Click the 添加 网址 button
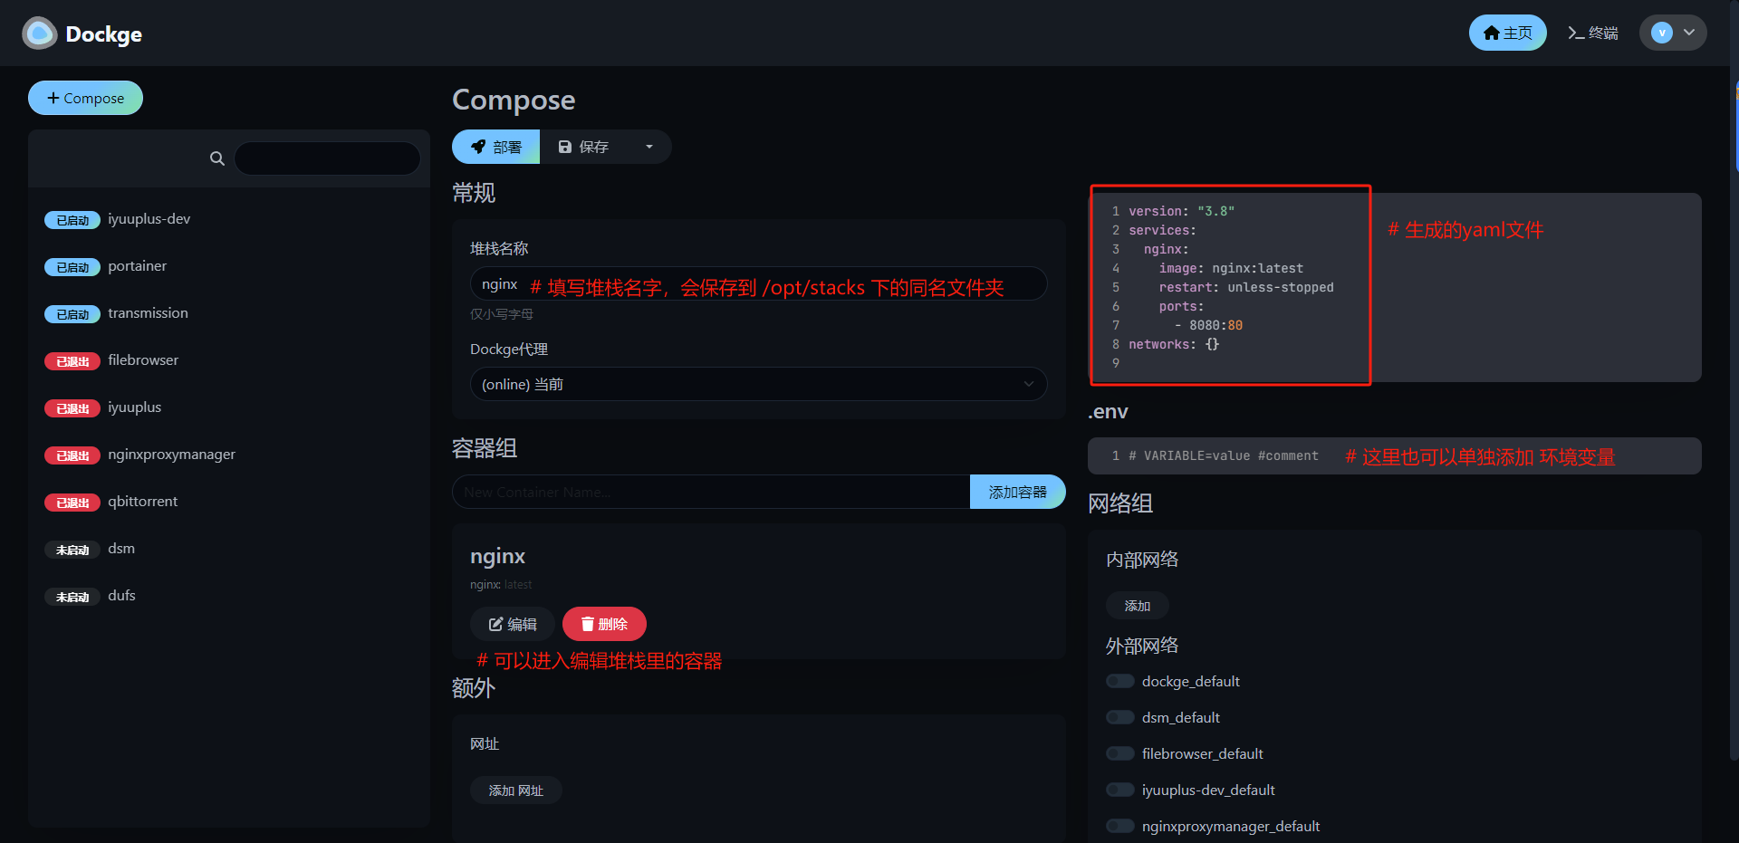The image size is (1739, 843). pos(515,790)
